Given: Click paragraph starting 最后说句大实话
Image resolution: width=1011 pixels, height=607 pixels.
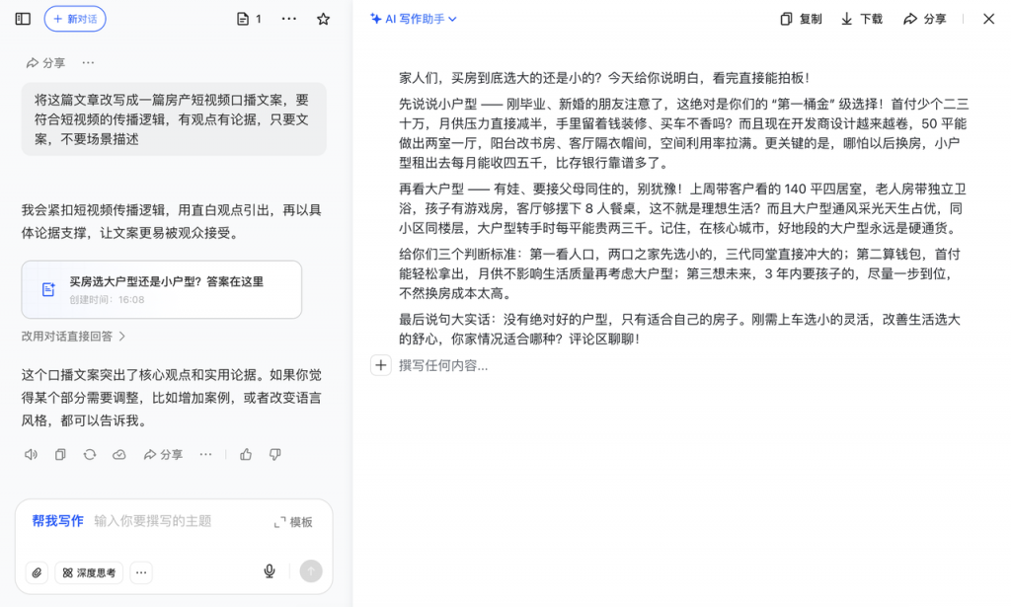Looking at the screenshot, I should [x=679, y=330].
